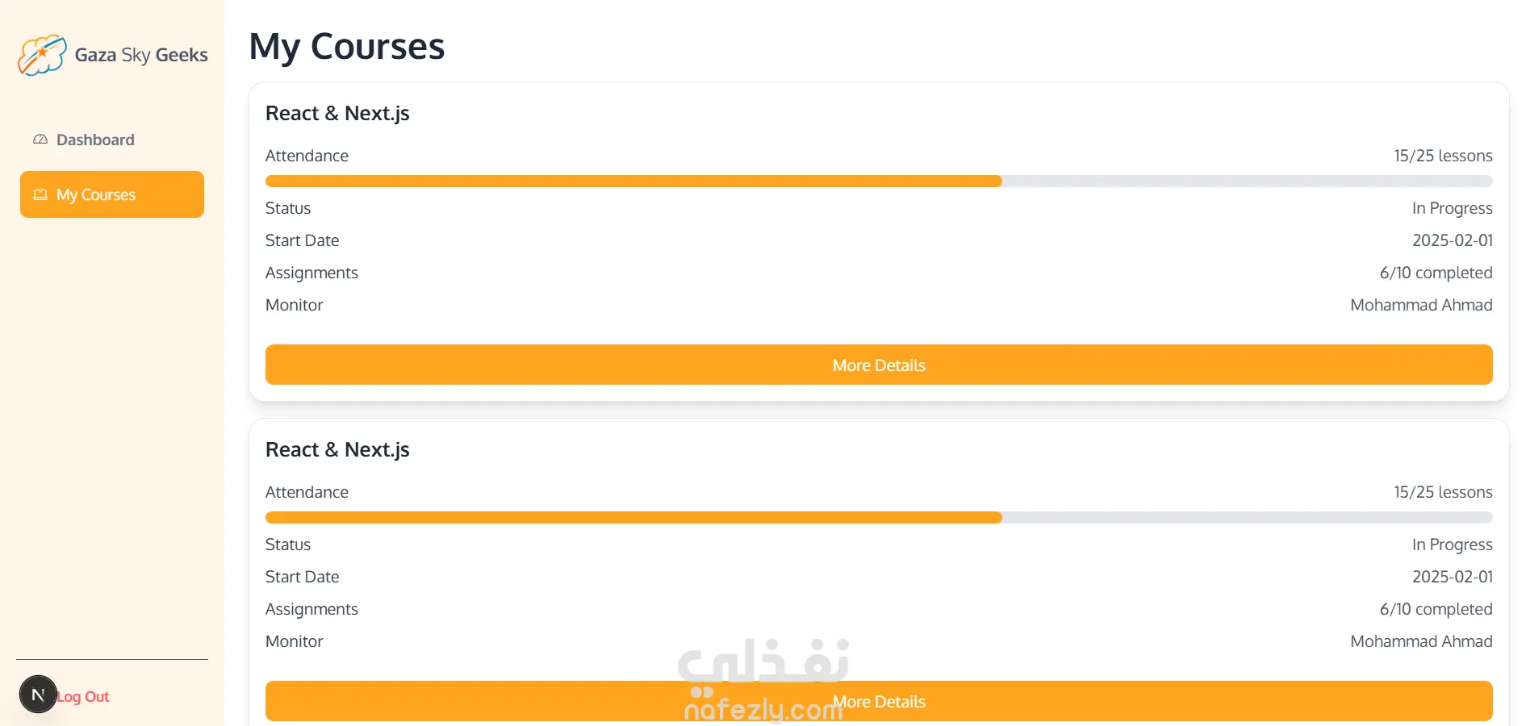1526x726 pixels.
Task: Select the My Courses sidebar item
Action: point(112,194)
